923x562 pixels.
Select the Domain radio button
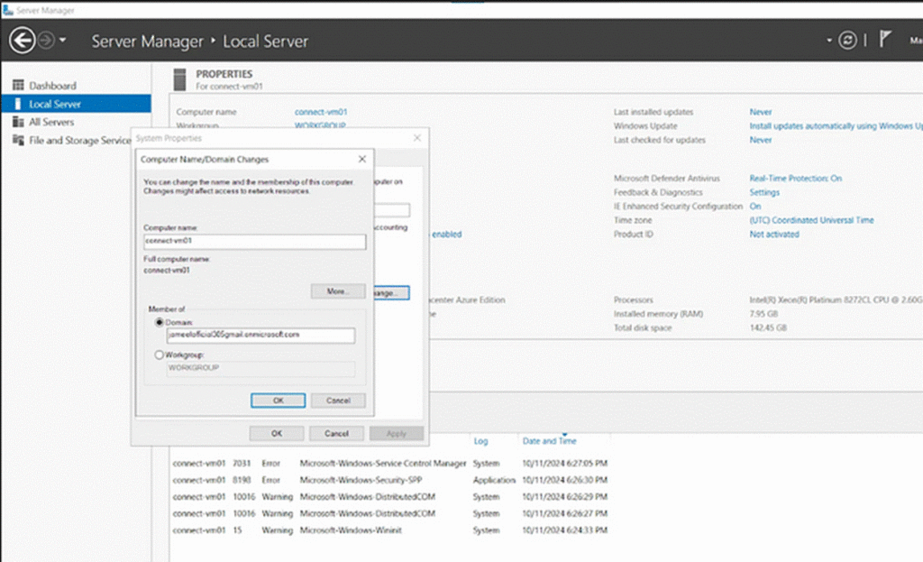click(160, 322)
